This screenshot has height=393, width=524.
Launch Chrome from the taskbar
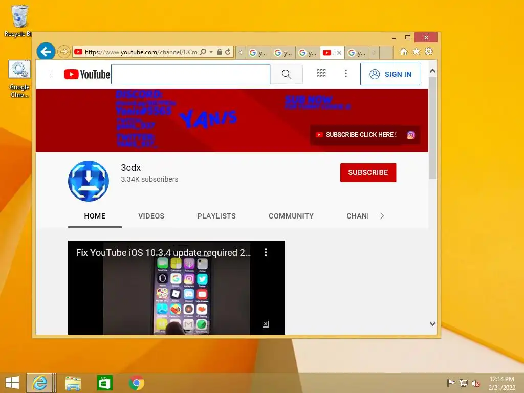point(136,383)
